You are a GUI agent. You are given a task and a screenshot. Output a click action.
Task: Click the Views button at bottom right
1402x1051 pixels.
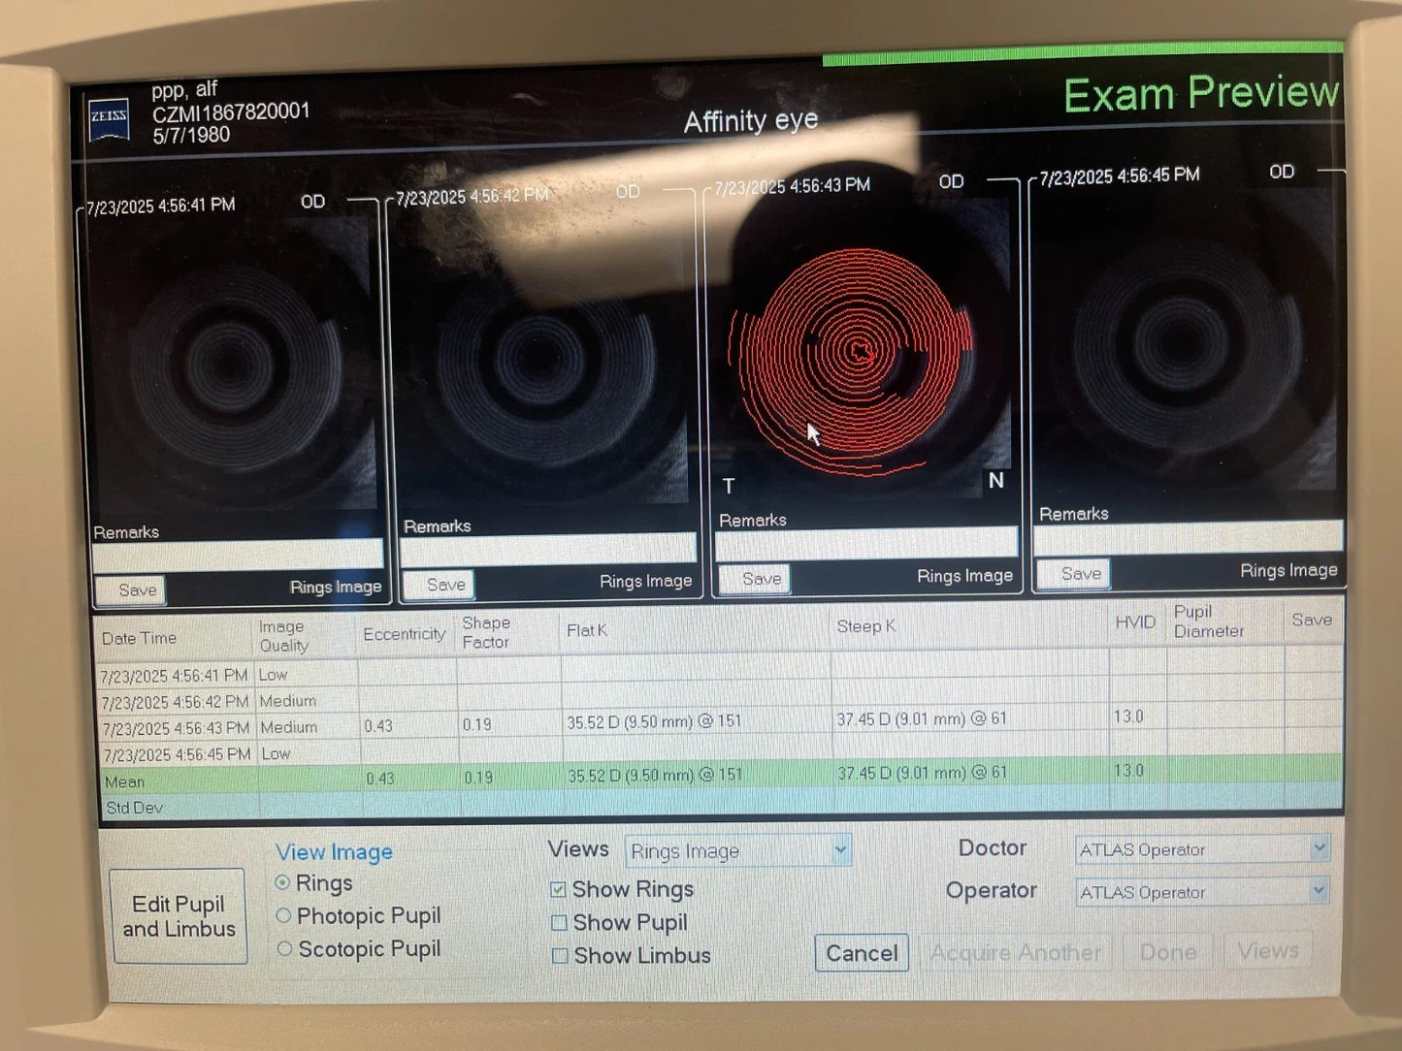1268,950
